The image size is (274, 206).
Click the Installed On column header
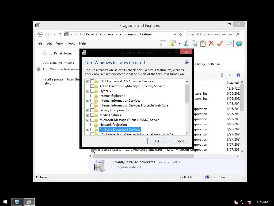[x=233, y=83]
